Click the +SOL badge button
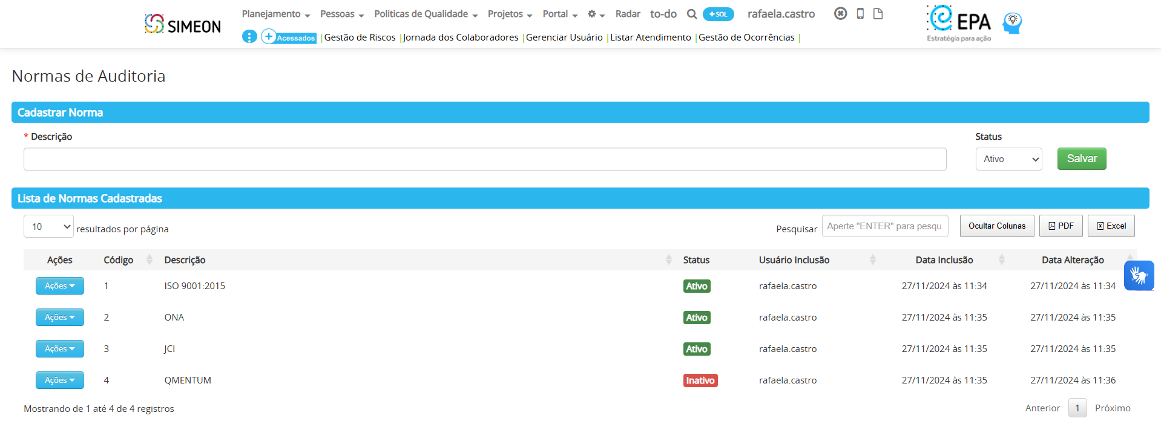The width and height of the screenshot is (1161, 424). point(718,14)
